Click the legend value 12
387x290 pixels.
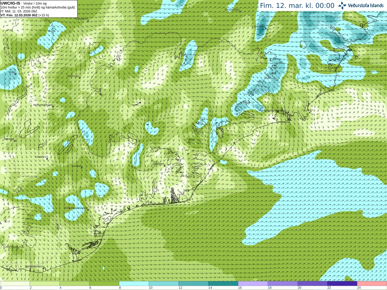coord(180,288)
